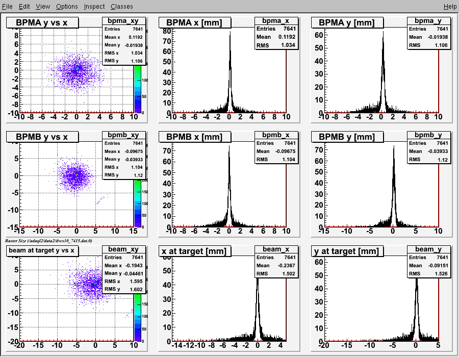The height and width of the screenshot is (357, 459).
Task: Click the color palette of beam at target plot
Action: pyautogui.click(x=138, y=318)
